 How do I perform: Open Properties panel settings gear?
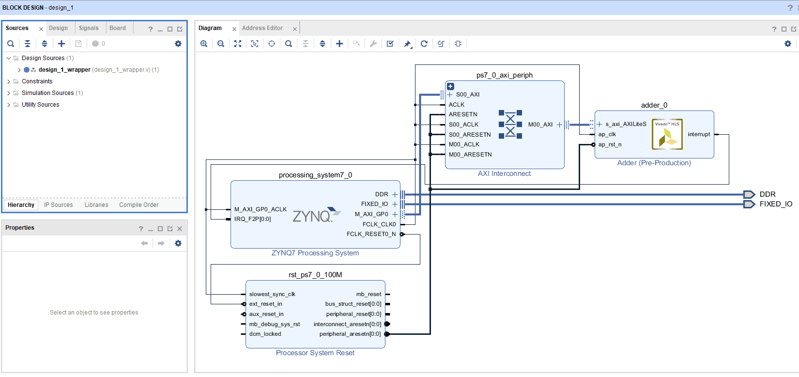point(178,243)
